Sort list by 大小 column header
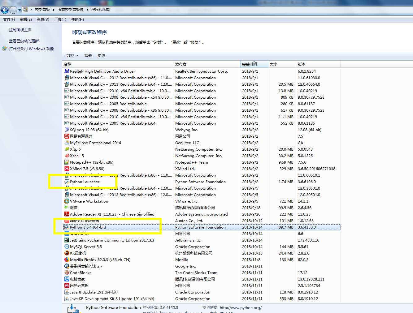This screenshot has height=313, width=413. tap(282, 64)
